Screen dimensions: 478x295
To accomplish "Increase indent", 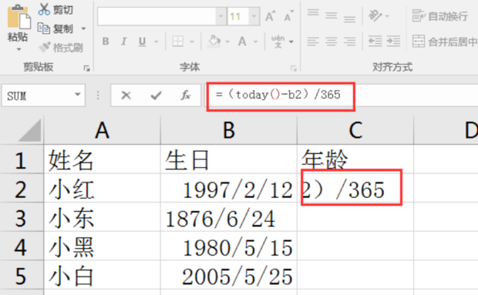I will pyautogui.click(x=393, y=42).
